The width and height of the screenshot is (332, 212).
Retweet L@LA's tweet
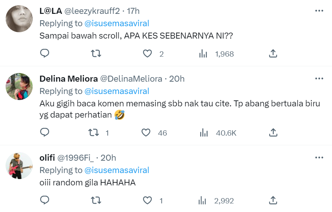click(x=96, y=54)
